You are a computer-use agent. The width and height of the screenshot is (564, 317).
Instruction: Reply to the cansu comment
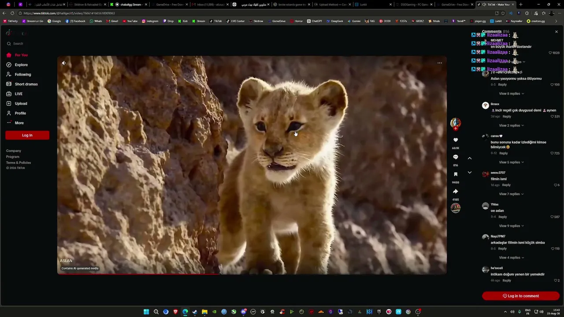[x=504, y=153]
